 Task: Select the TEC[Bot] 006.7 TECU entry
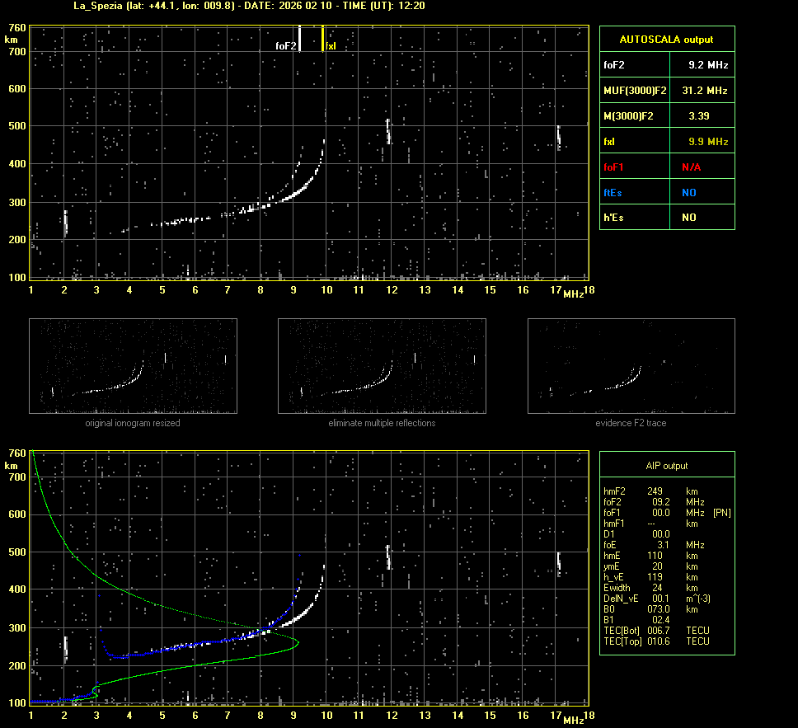[656, 631]
